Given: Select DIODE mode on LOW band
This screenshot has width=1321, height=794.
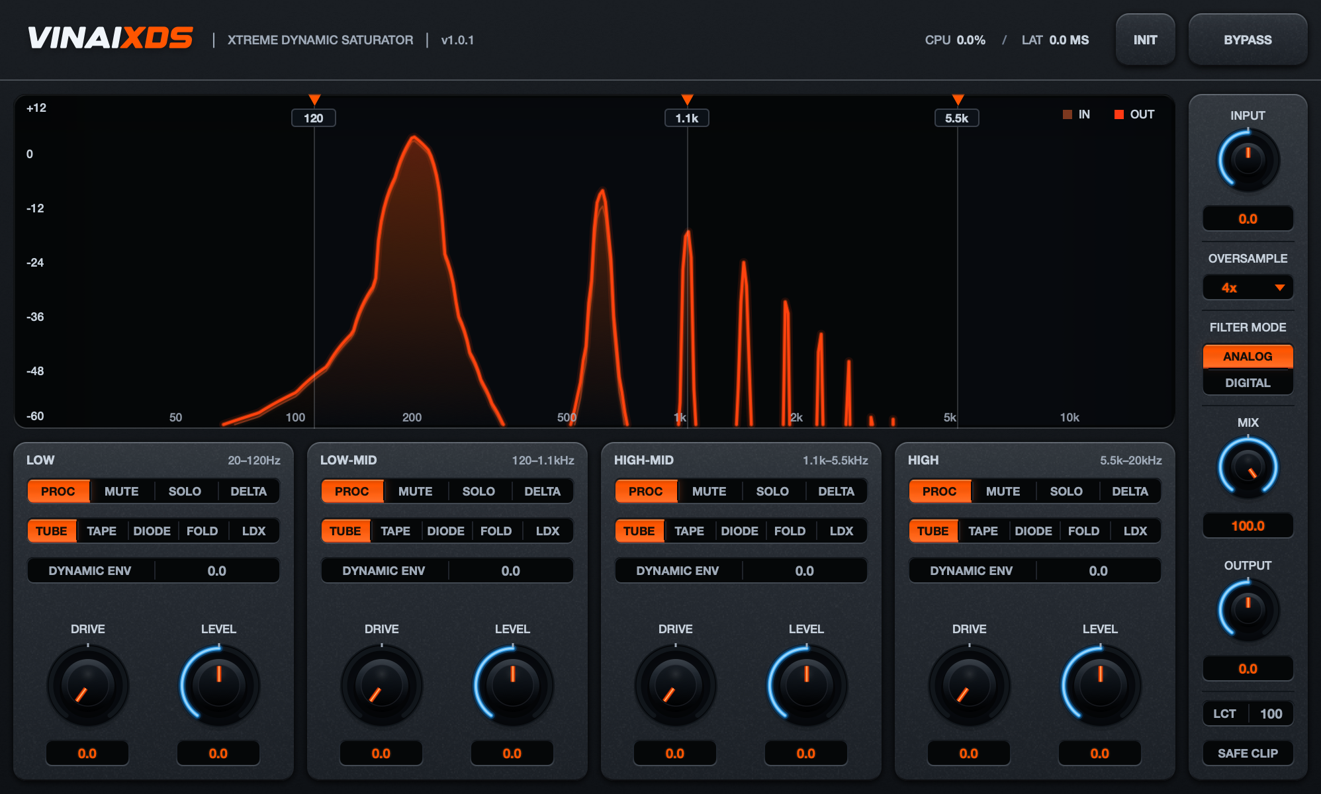Looking at the screenshot, I should [x=152, y=531].
